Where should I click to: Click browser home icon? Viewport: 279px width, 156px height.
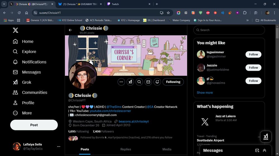[x=27, y=13]
